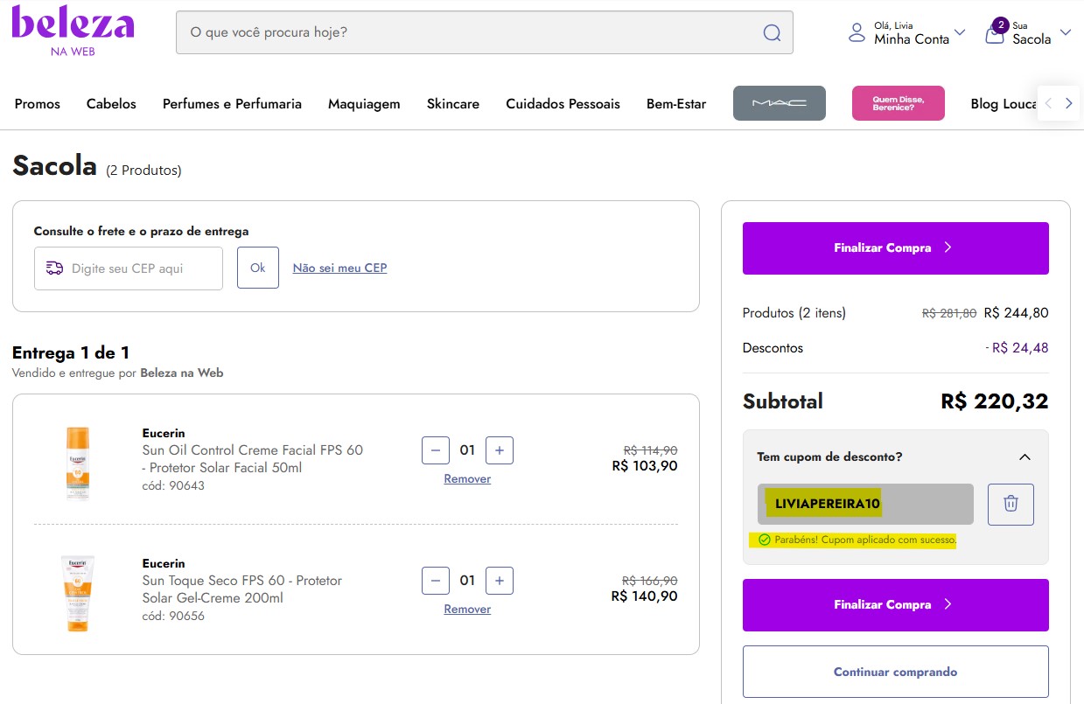Click the Finalizar Compra button below the coupon
1084x704 pixels.
click(x=895, y=605)
